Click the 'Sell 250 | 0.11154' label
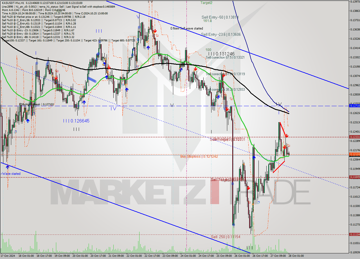 [226, 237]
